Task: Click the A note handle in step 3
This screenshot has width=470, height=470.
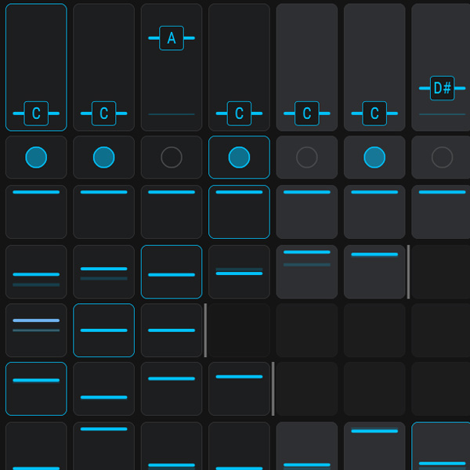Action: point(172,38)
